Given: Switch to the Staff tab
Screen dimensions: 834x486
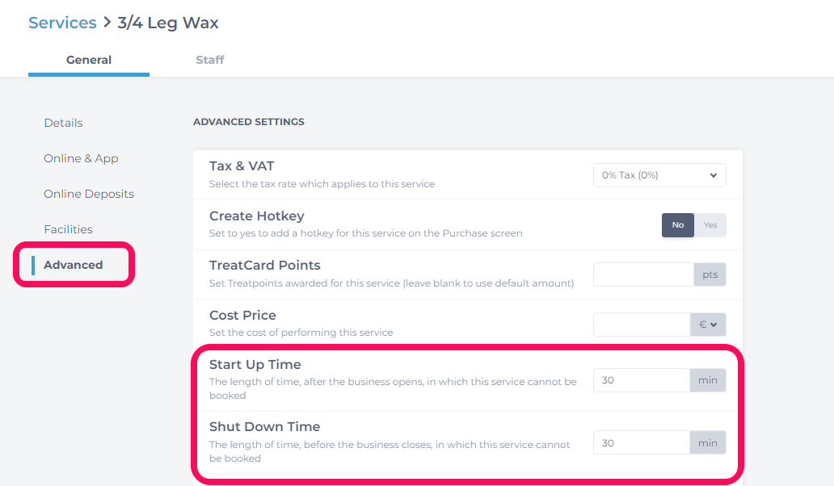Looking at the screenshot, I should [210, 60].
